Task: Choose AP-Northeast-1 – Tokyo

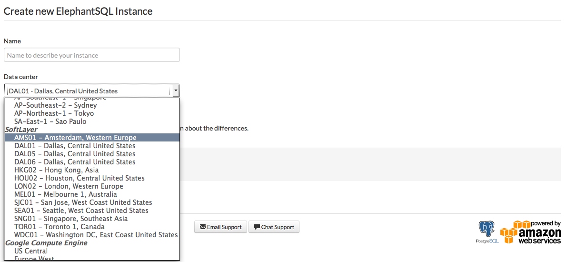Action: click(x=54, y=113)
